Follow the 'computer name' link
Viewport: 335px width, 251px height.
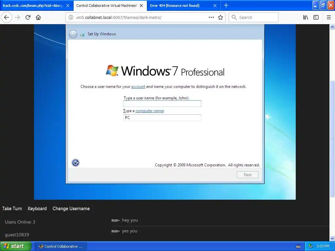tap(150, 111)
